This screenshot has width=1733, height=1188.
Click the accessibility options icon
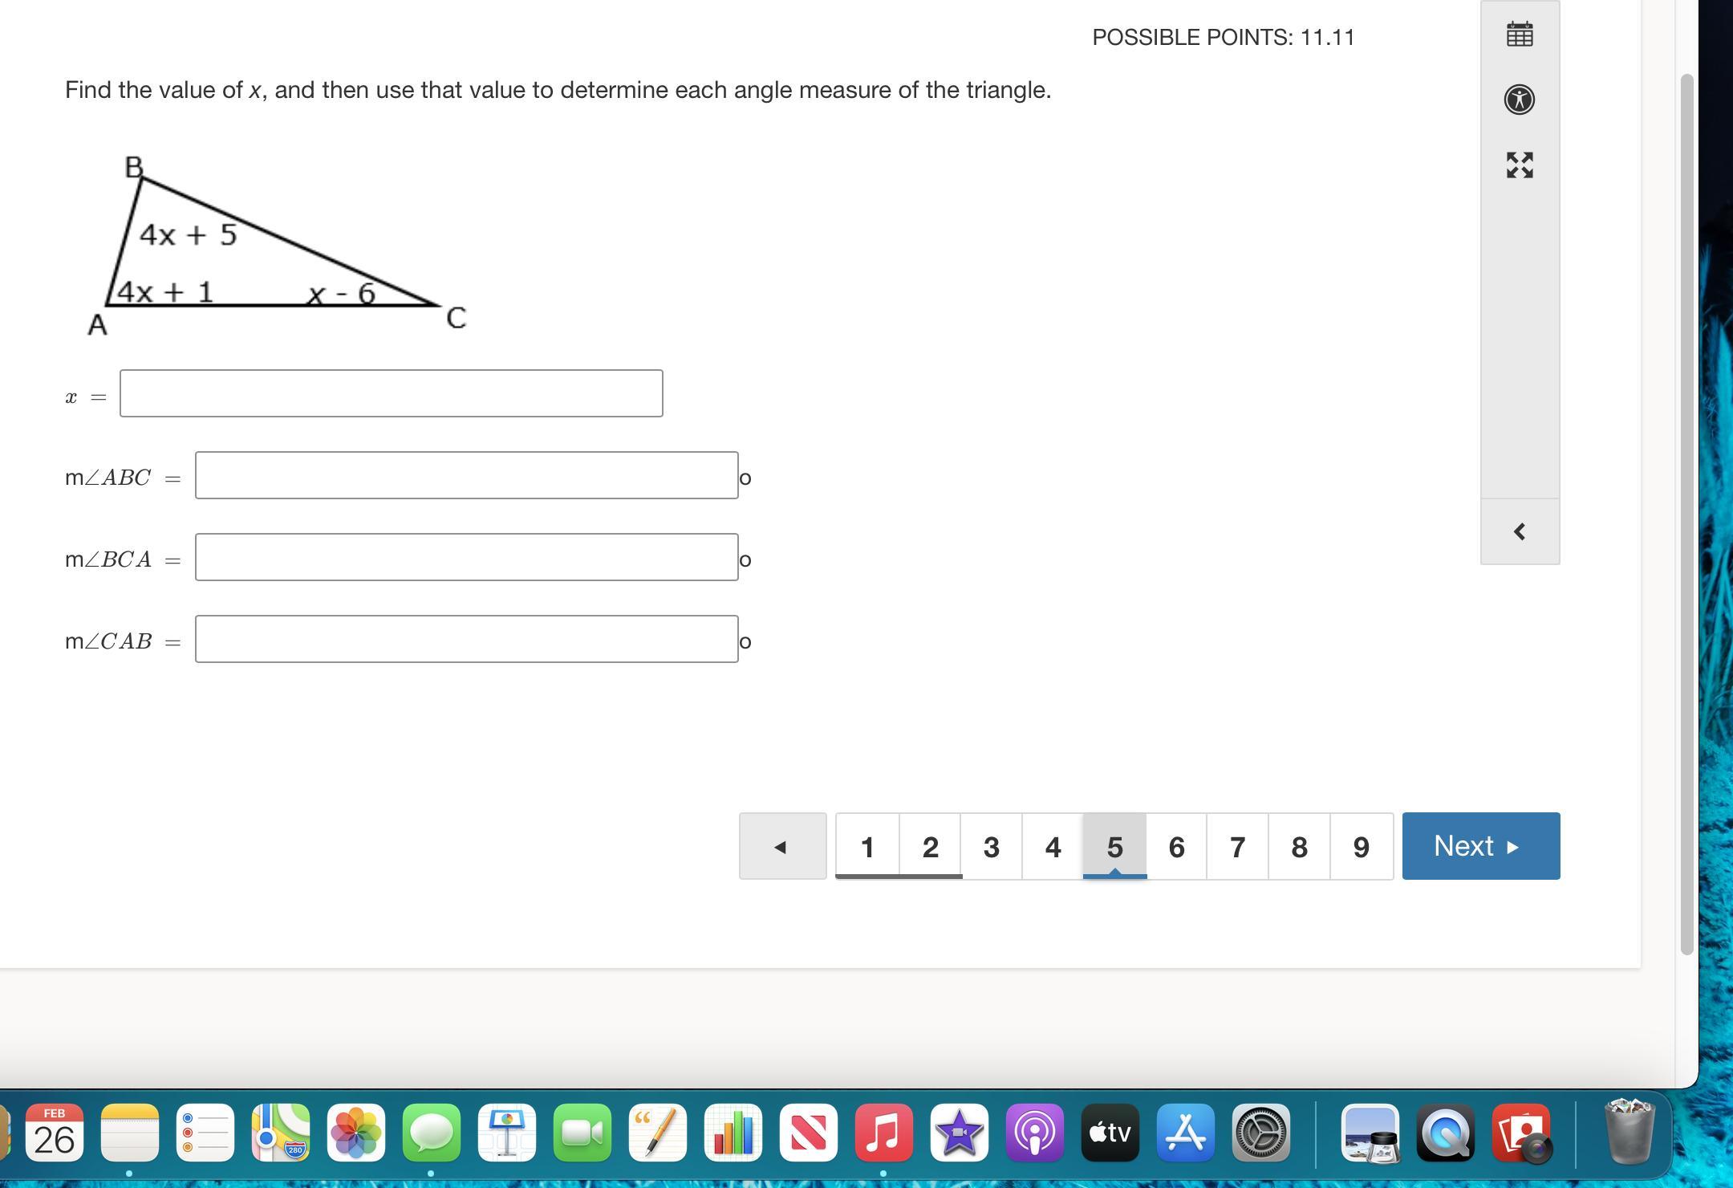[x=1519, y=100]
